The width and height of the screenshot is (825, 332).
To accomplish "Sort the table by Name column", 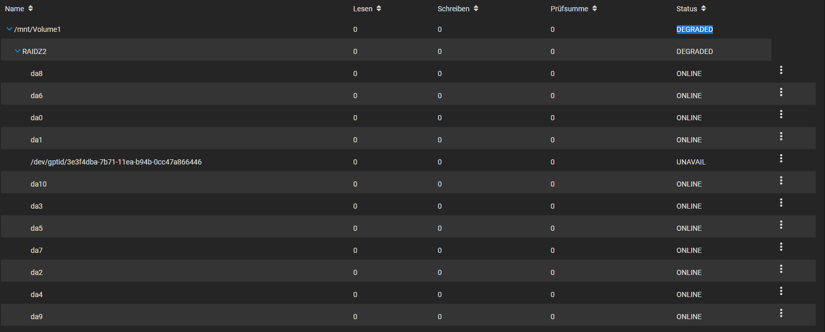I will [x=19, y=9].
